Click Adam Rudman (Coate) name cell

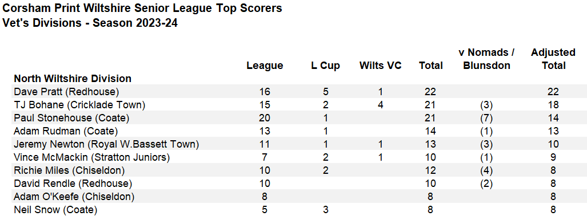pos(66,131)
